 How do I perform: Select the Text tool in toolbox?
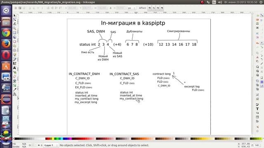(x=14, y=68)
